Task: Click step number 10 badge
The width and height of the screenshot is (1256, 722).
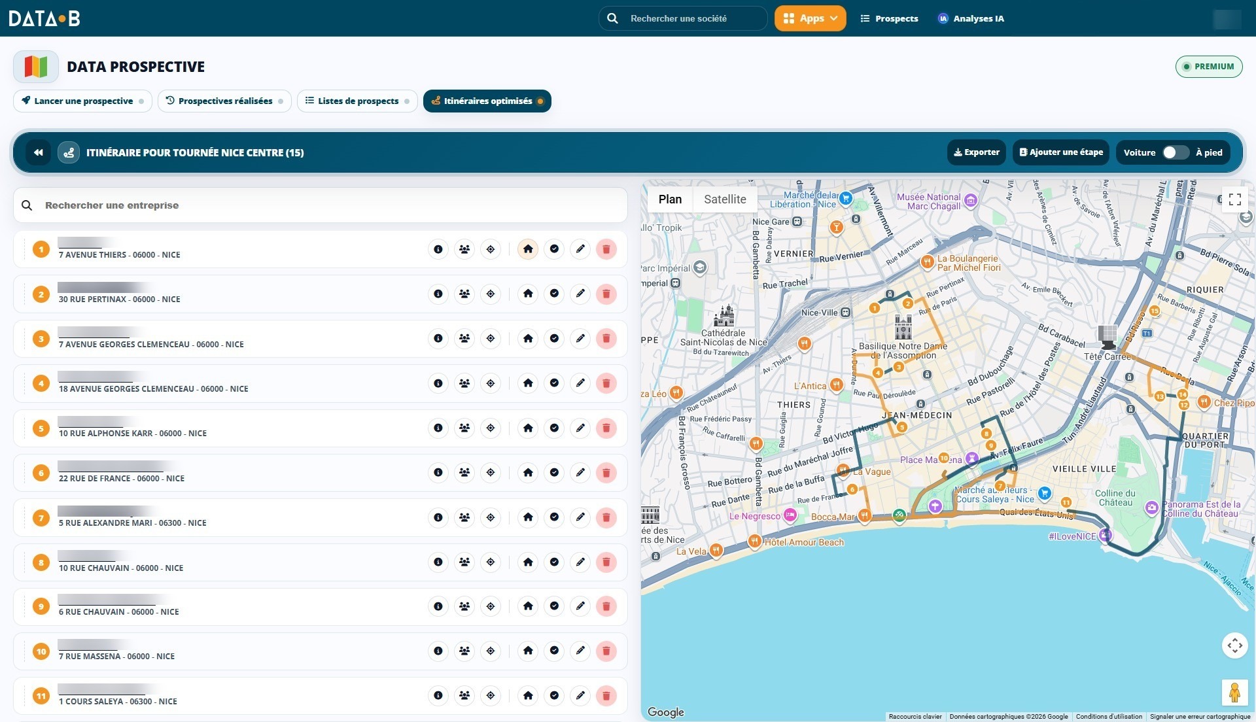Action: tap(41, 651)
